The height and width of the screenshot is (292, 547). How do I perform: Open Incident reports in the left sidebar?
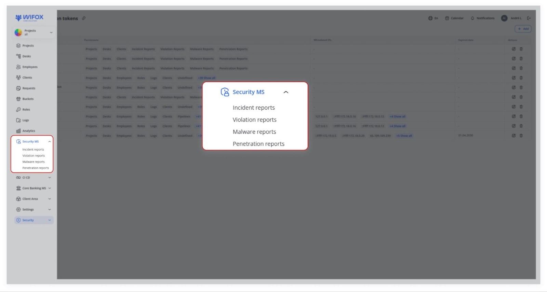click(33, 150)
